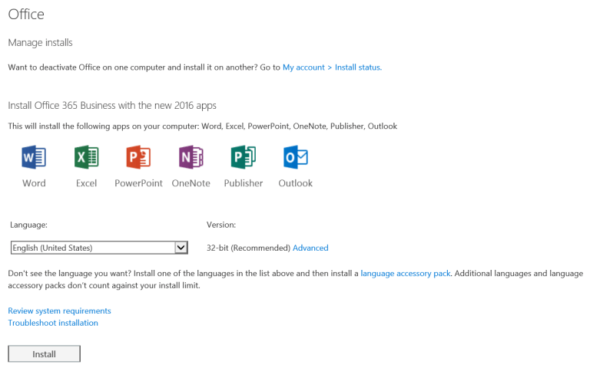
Task: Click the Outlook label under the icon
Action: (x=295, y=183)
